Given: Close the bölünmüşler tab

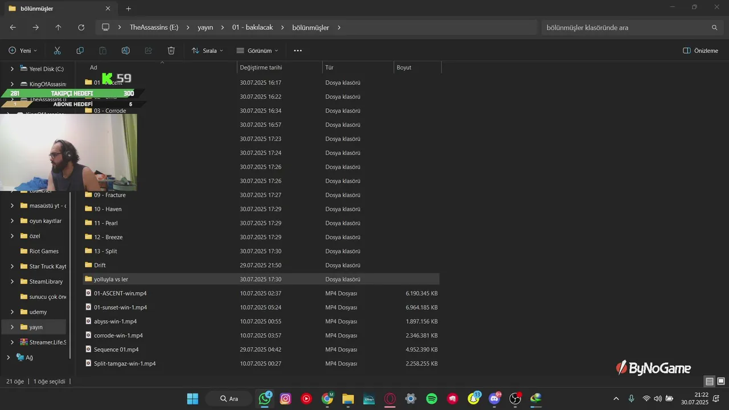Looking at the screenshot, I should coord(108,9).
